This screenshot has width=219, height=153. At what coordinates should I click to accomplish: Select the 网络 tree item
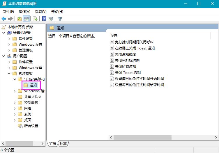27,108
